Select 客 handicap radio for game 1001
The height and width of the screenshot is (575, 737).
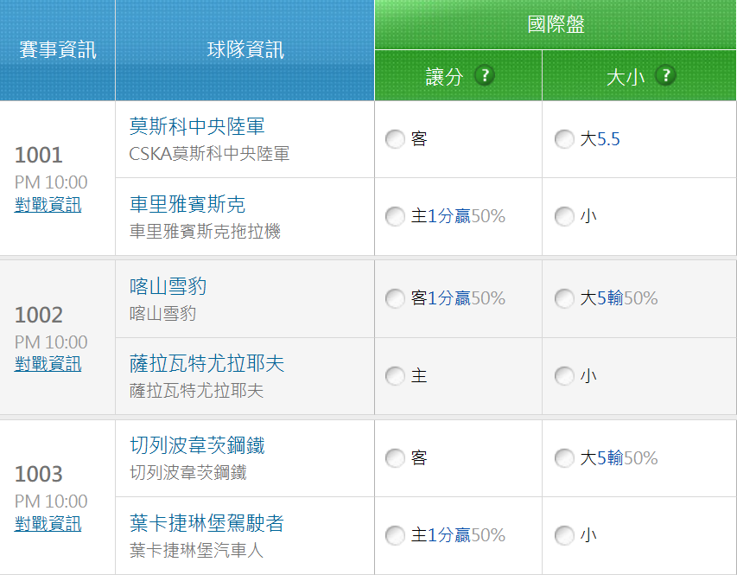tap(395, 139)
